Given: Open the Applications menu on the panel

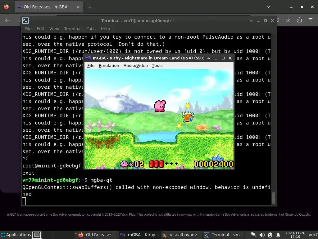Looking at the screenshot, I should (x=16, y=235).
